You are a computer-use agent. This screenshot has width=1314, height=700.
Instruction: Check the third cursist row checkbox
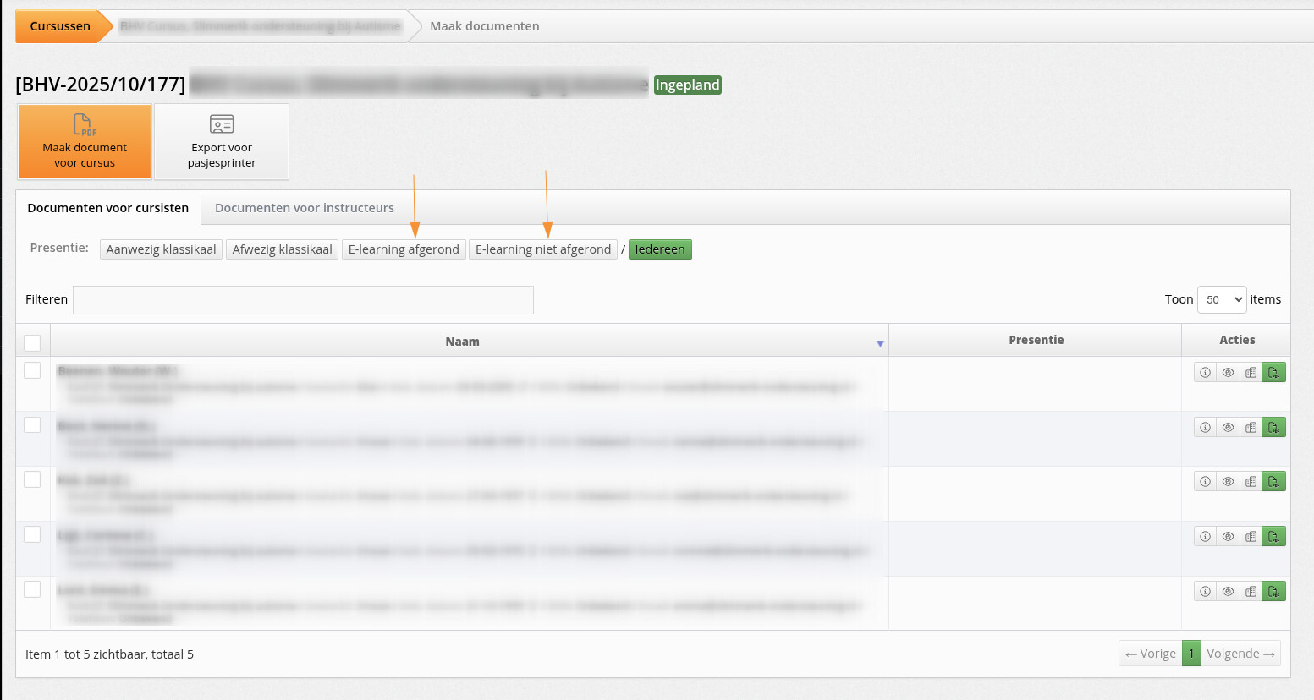click(x=32, y=479)
